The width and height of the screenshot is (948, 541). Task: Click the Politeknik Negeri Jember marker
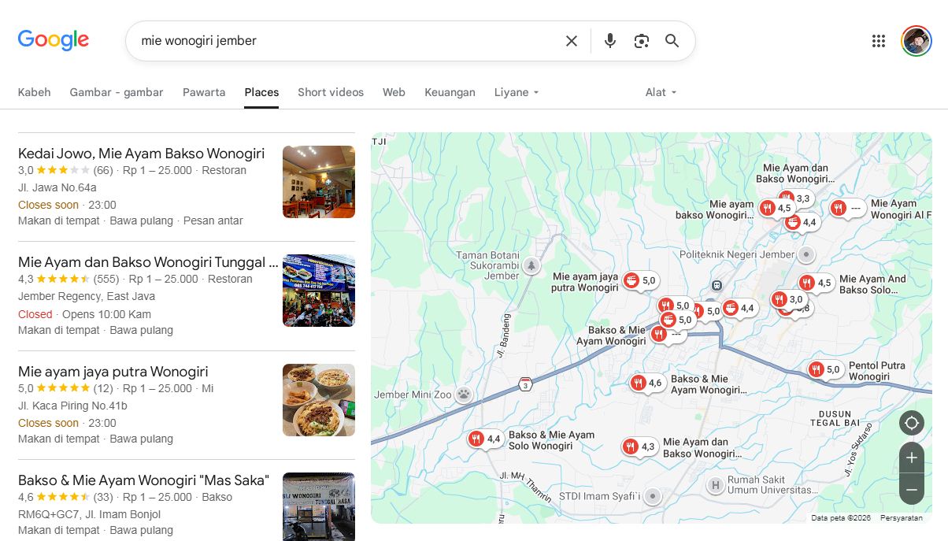click(x=805, y=254)
